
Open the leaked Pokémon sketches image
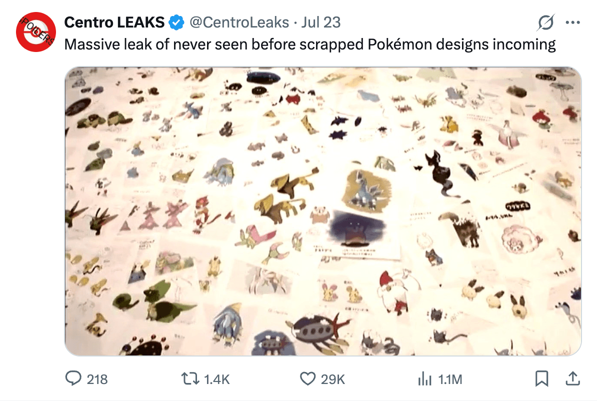tap(323, 211)
